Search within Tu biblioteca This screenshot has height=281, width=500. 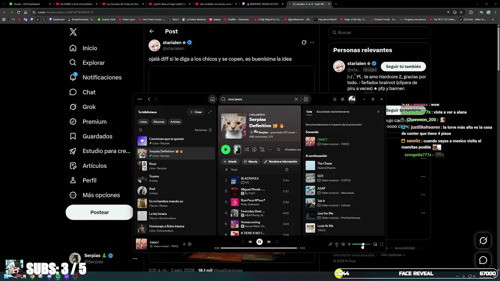[x=141, y=130]
